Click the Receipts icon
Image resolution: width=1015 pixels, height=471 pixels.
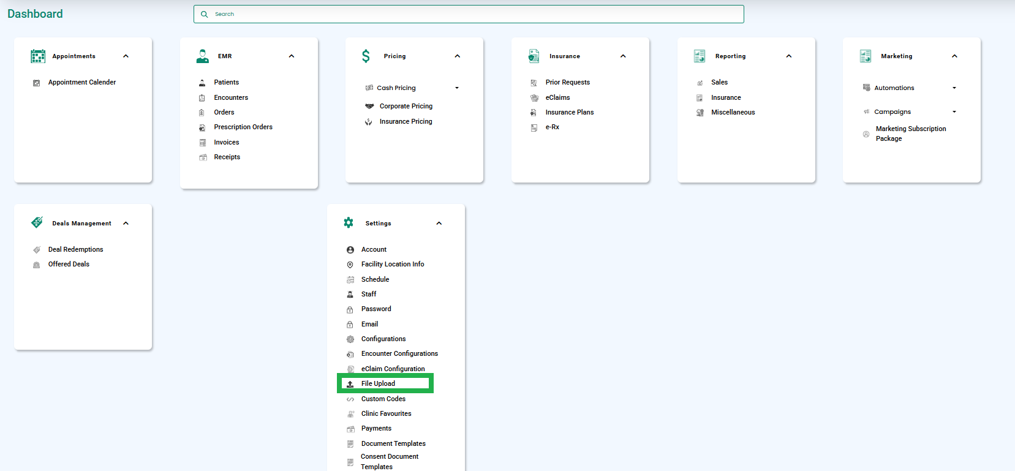point(203,157)
